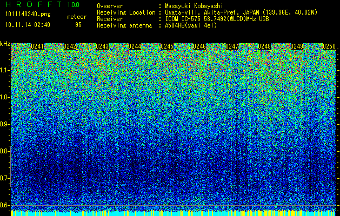Click the 0243 time marker

(x=102, y=46)
